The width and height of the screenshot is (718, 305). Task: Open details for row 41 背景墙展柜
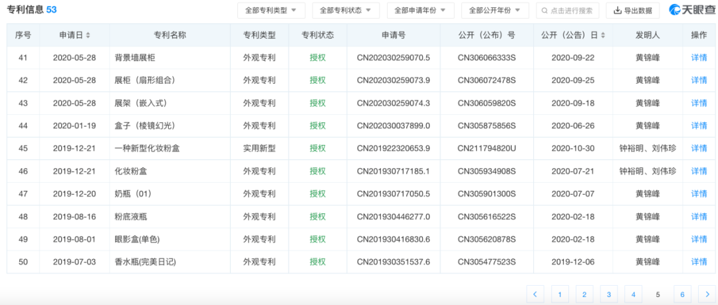[699, 58]
